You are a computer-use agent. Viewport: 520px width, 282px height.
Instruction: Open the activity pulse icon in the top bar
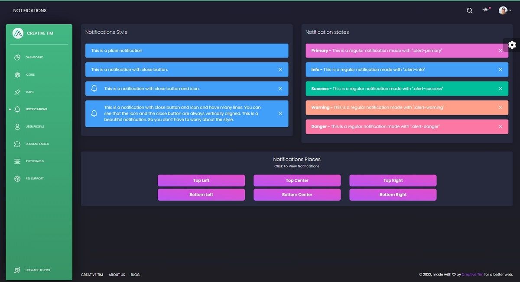point(485,10)
